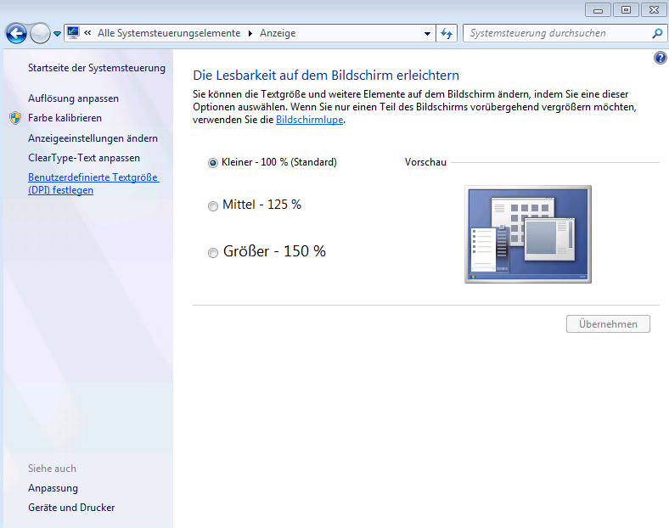Click the 'Vorschau' label
Screen dimensions: 669x528
click(x=425, y=162)
